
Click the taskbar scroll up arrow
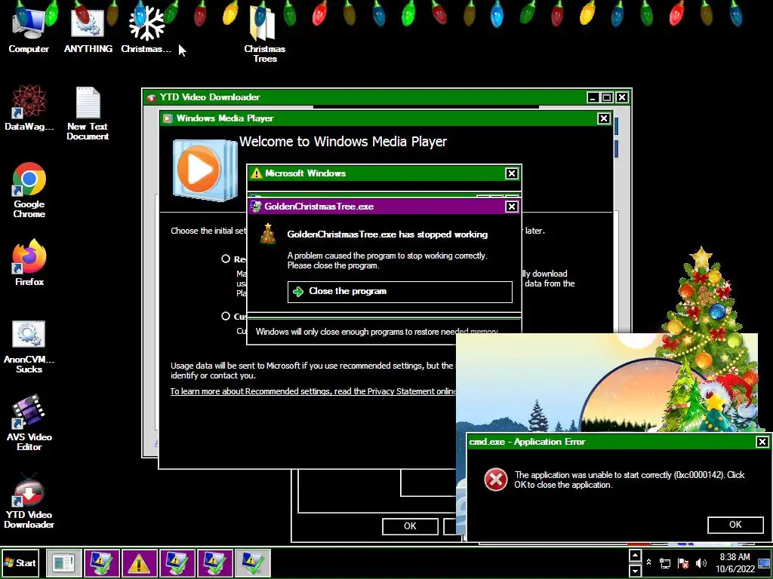636,556
